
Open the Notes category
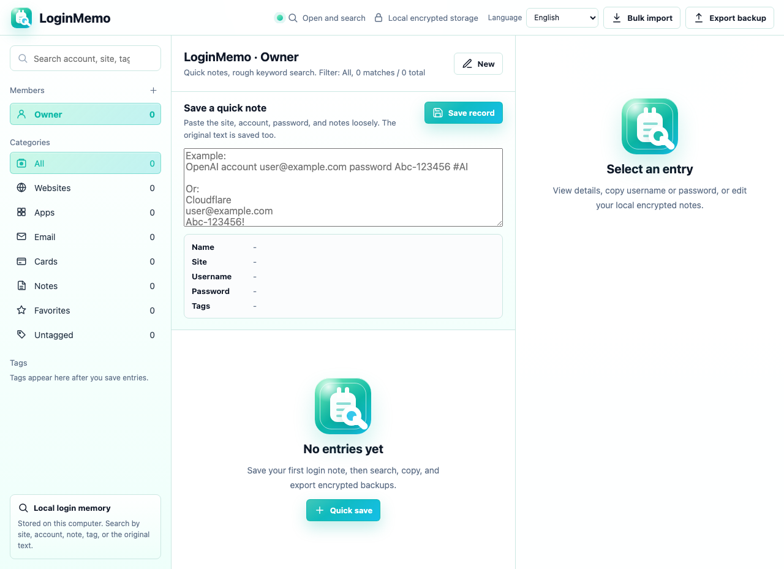pos(85,285)
